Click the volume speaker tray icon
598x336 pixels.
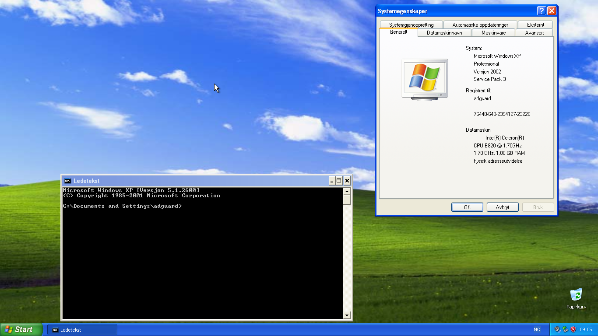pos(557,329)
